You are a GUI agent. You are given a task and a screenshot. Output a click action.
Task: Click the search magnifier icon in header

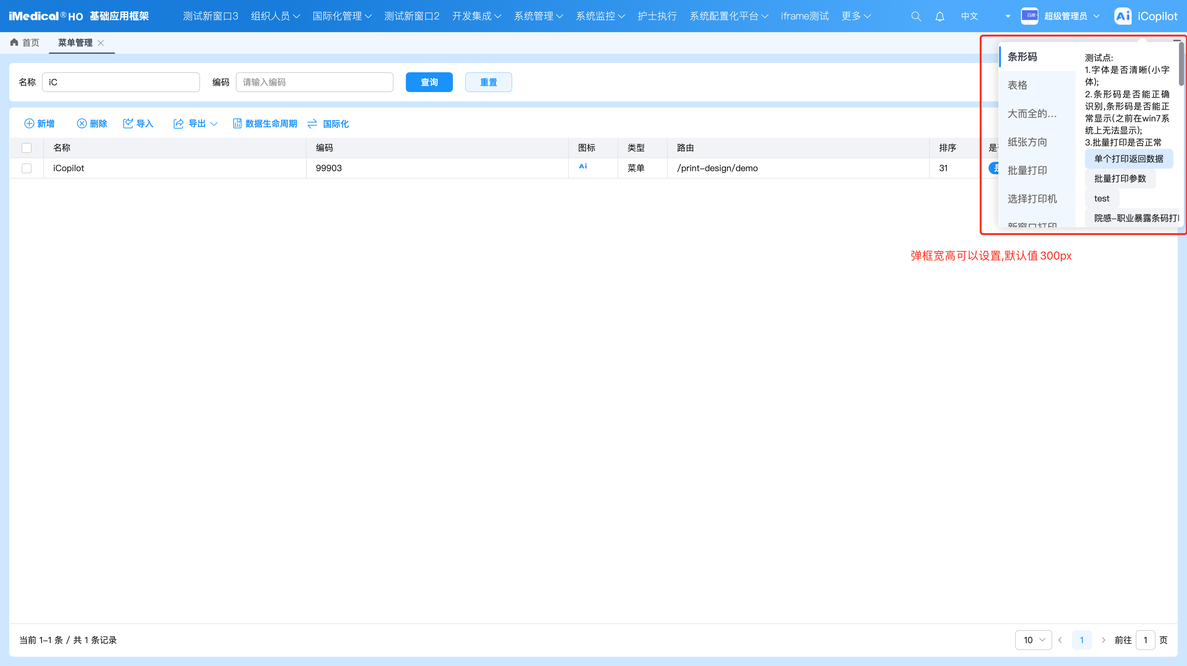pos(916,17)
